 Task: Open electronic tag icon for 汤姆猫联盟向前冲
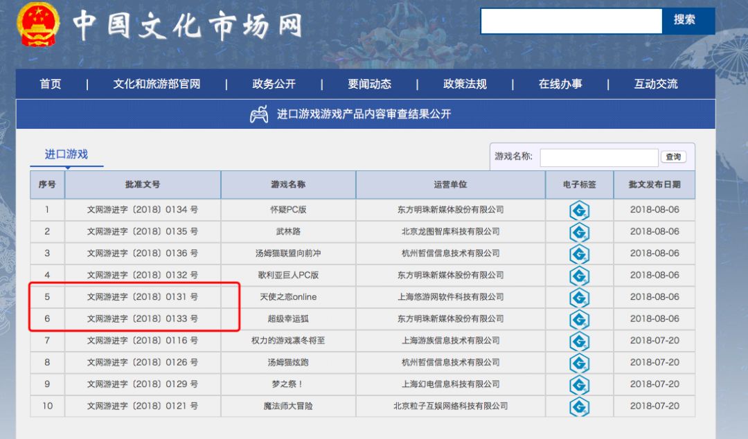pos(579,254)
